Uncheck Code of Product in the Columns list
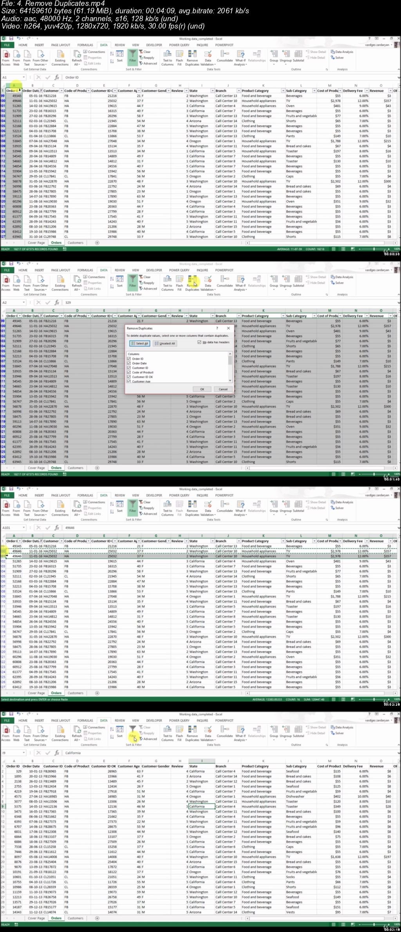Screen dimensions: 401x932 129,372
